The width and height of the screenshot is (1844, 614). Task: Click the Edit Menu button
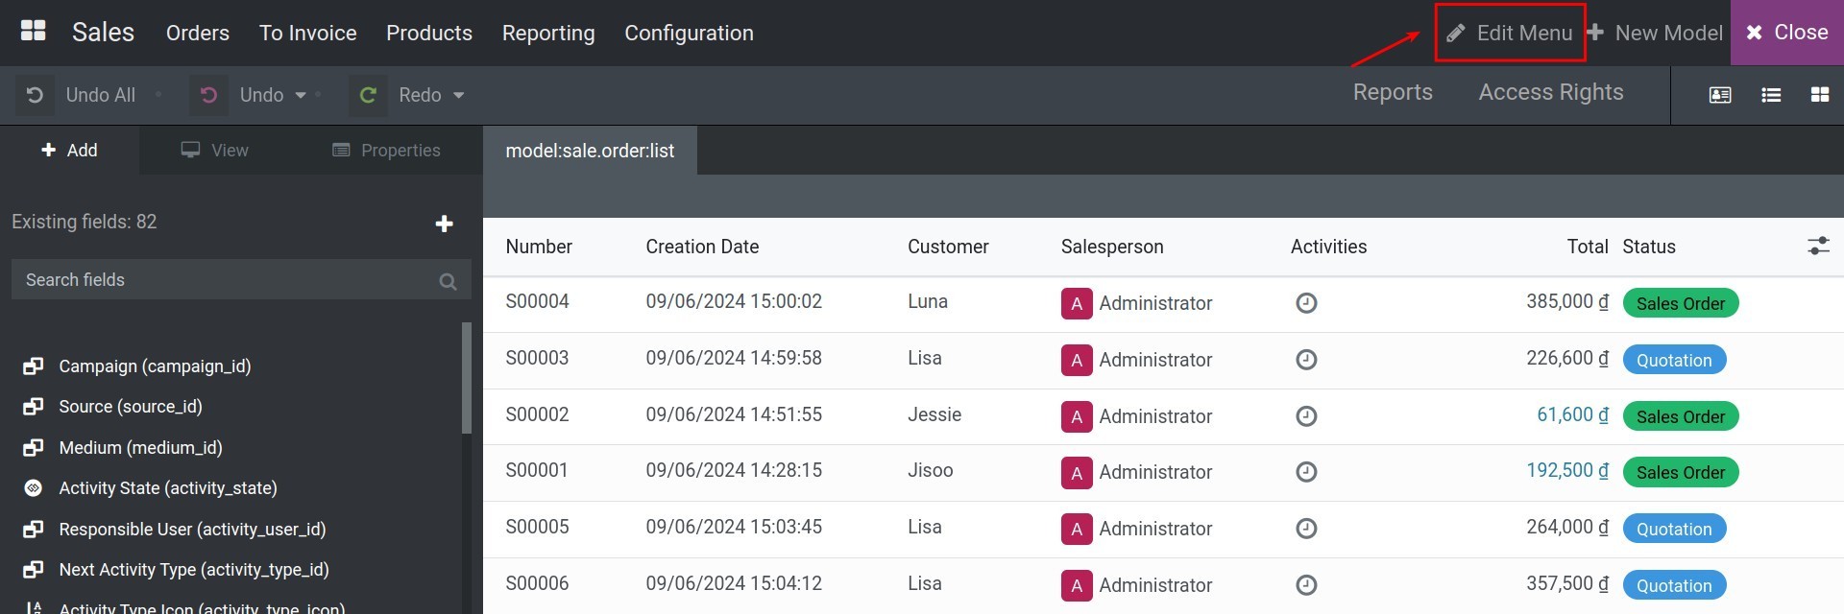[x=1510, y=33]
